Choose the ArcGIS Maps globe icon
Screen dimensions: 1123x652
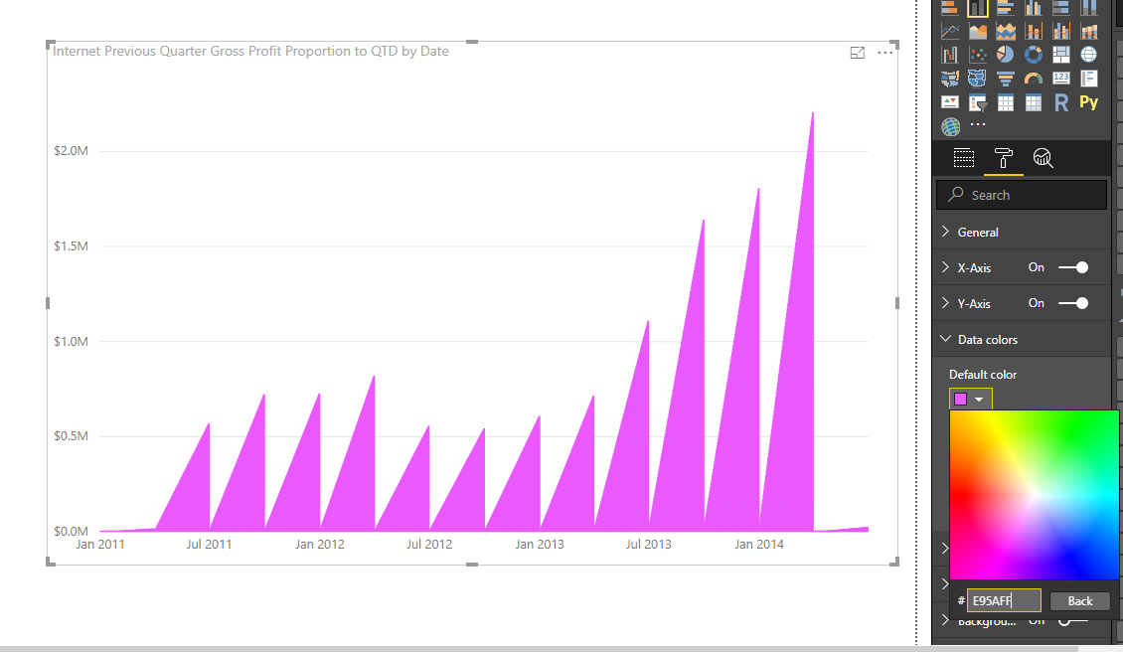pos(950,127)
